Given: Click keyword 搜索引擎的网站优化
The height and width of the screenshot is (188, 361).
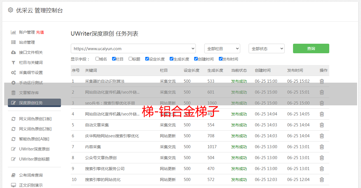Looking at the screenshot, I should tap(103, 180).
